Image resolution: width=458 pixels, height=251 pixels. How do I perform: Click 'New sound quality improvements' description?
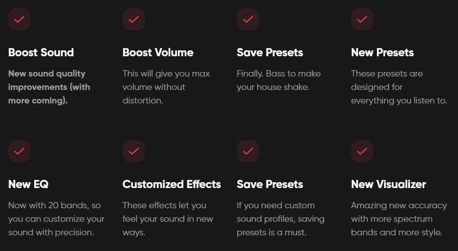(x=49, y=87)
